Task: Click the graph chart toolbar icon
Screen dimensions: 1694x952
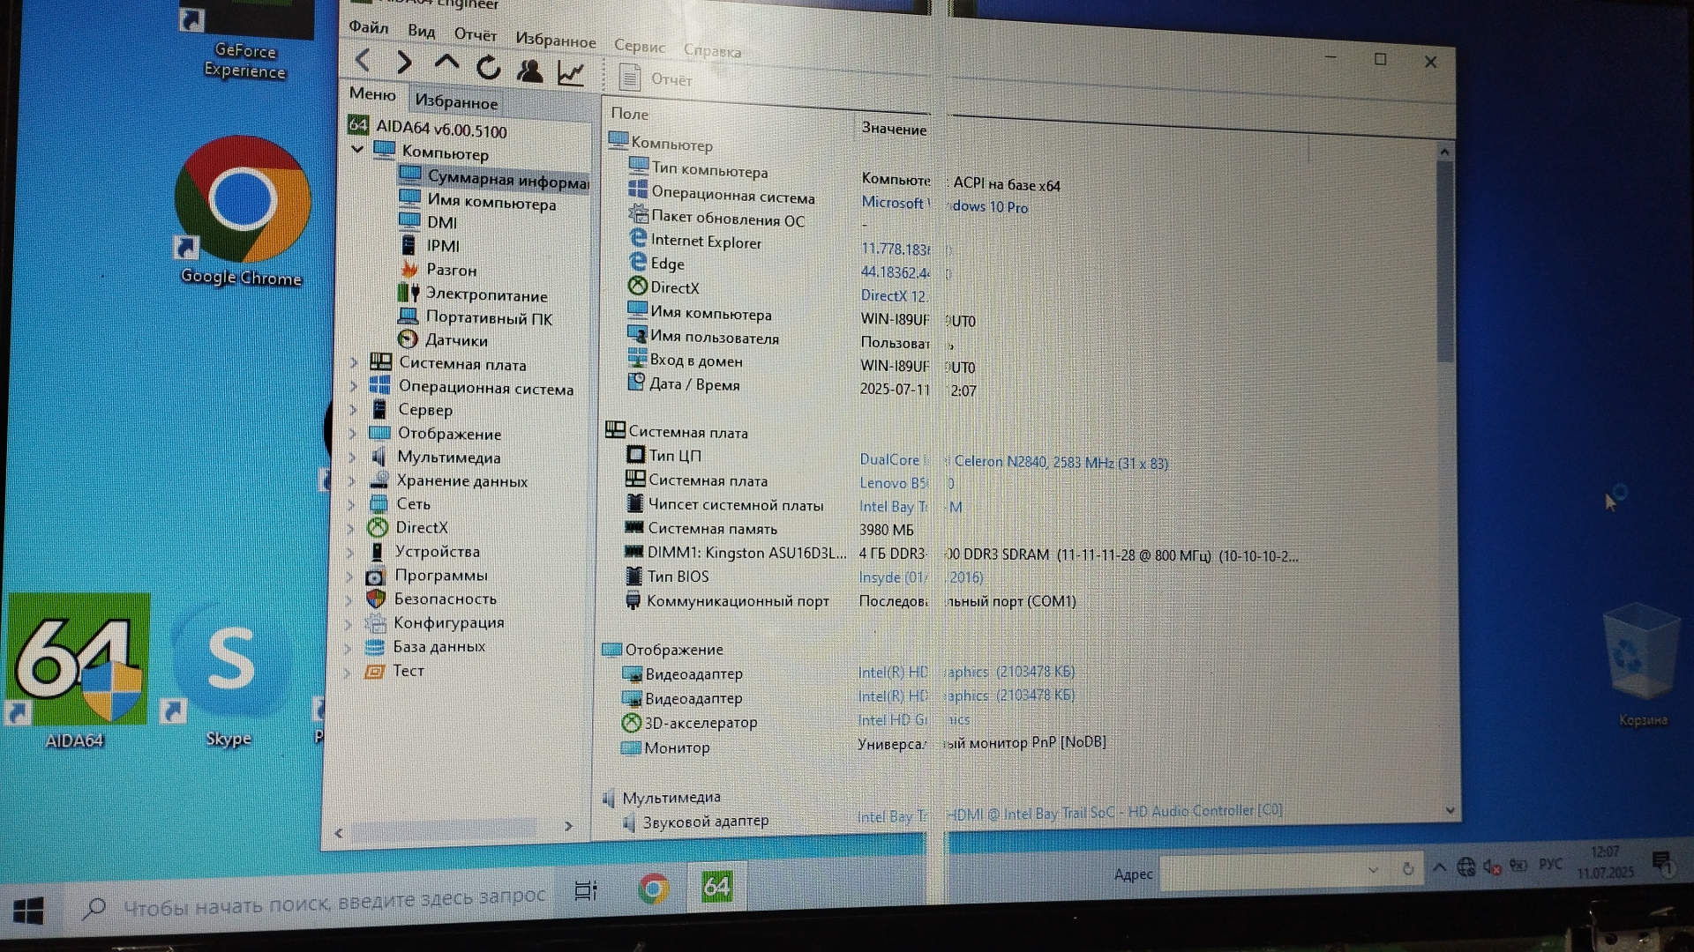Action: point(571,74)
